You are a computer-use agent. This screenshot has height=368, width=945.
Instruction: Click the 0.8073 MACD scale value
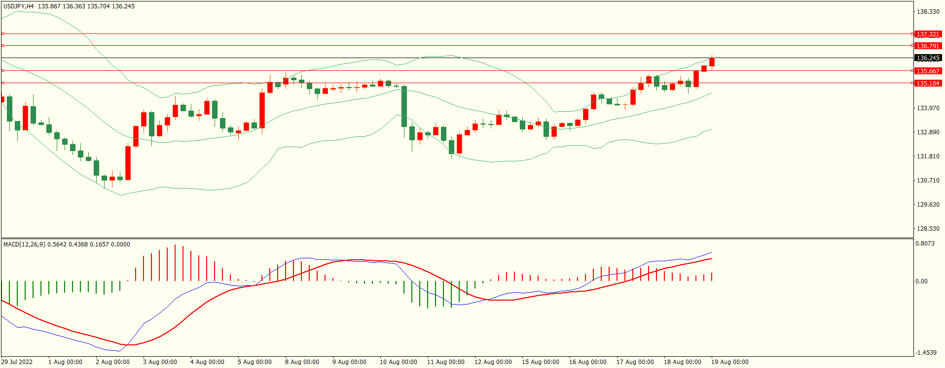click(925, 244)
